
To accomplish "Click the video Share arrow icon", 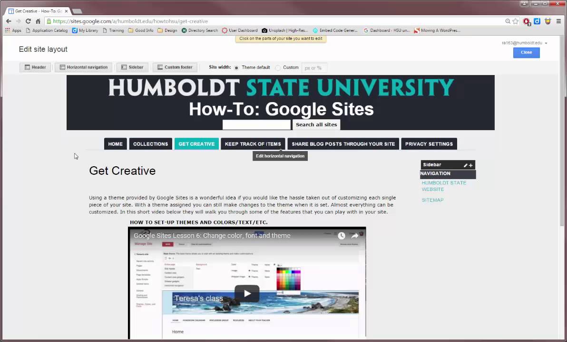I will 355,236.
